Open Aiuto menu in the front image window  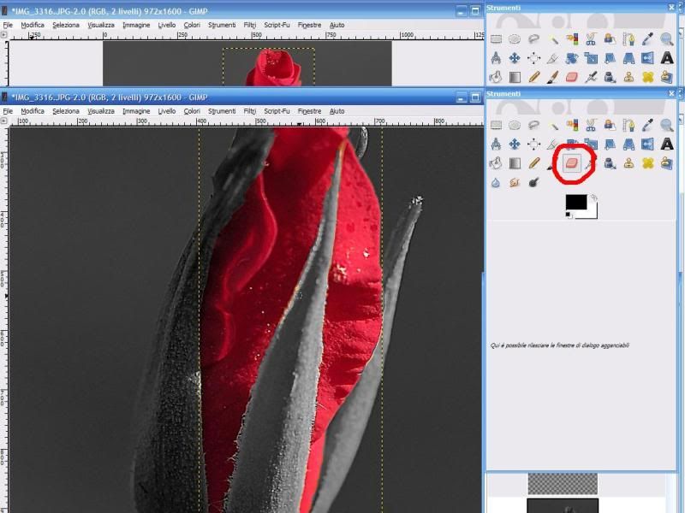click(337, 111)
